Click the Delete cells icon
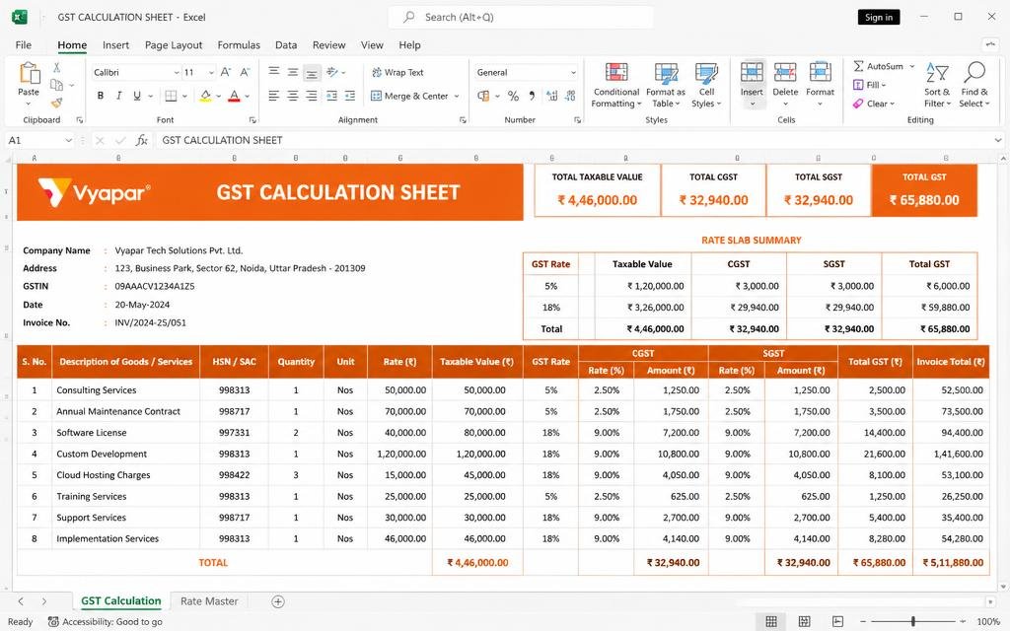 785,71
